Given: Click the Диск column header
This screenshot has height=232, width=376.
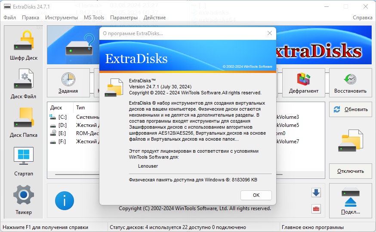Looking at the screenshot, I should click(60, 108).
